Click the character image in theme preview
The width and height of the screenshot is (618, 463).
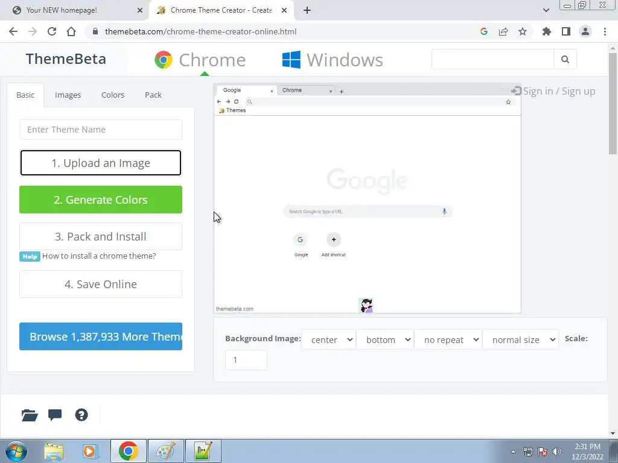pyautogui.click(x=366, y=306)
